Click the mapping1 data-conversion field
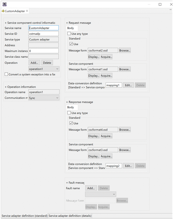The height and width of the screenshot is (219, 173). (x=114, y=85)
